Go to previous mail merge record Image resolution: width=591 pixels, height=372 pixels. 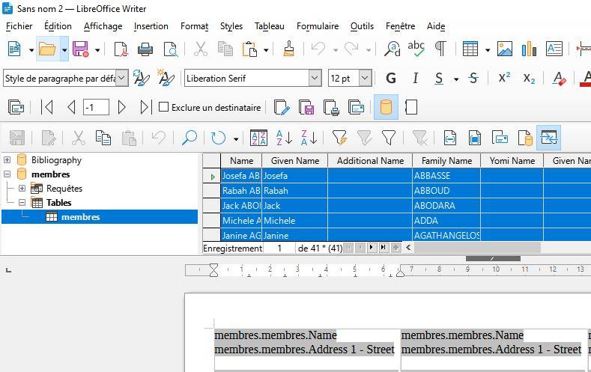pos(71,107)
